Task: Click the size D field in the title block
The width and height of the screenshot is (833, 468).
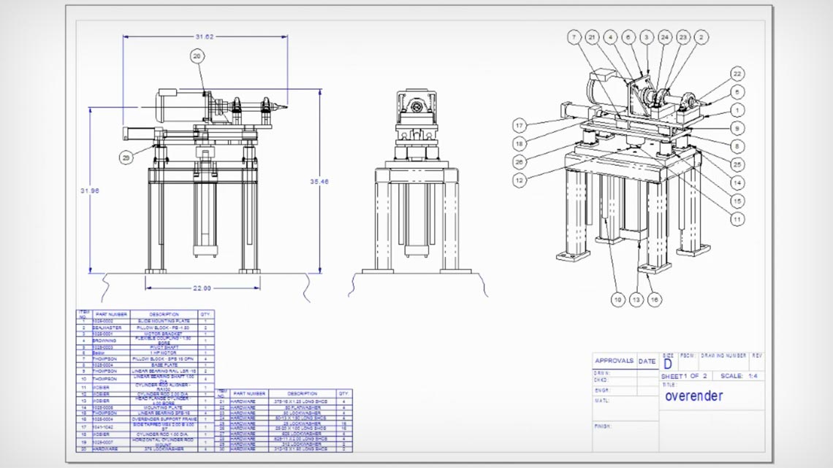Action: (x=668, y=361)
